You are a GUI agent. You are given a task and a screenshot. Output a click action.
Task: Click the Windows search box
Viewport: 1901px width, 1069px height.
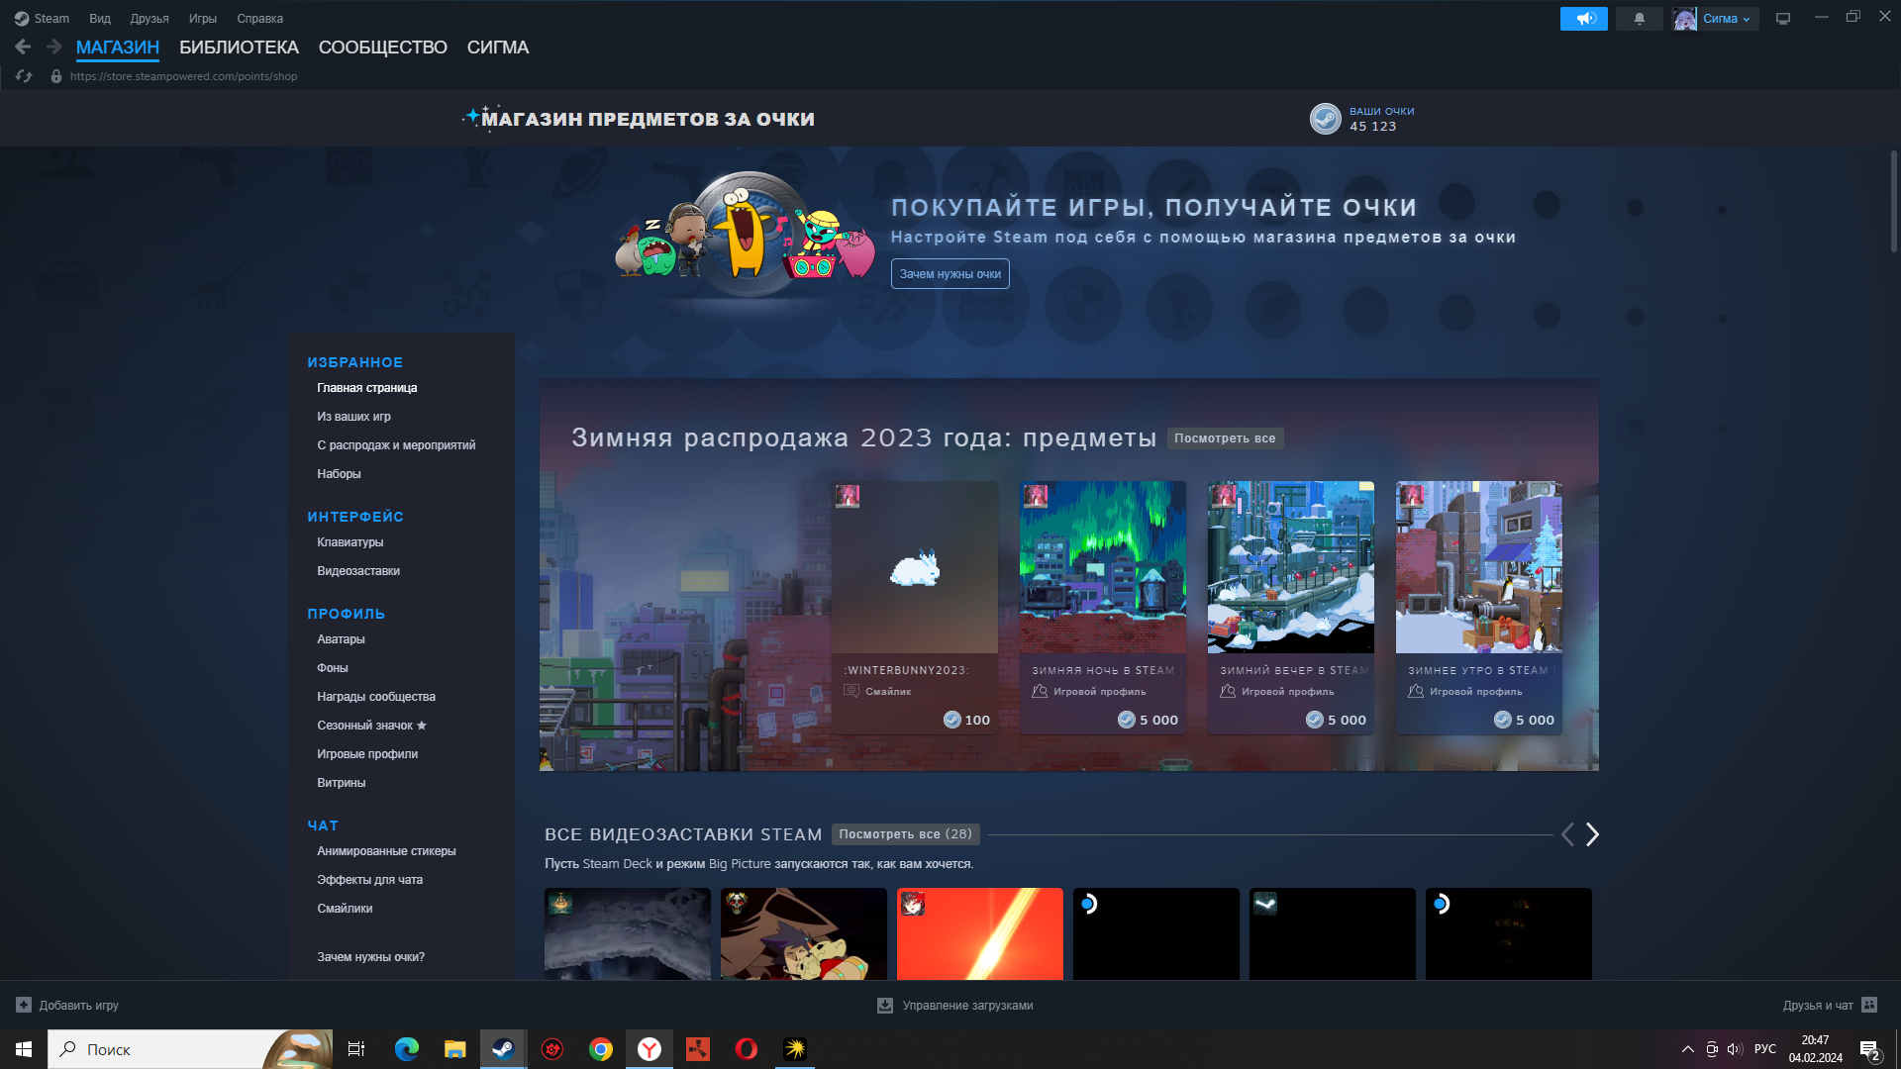[189, 1049]
